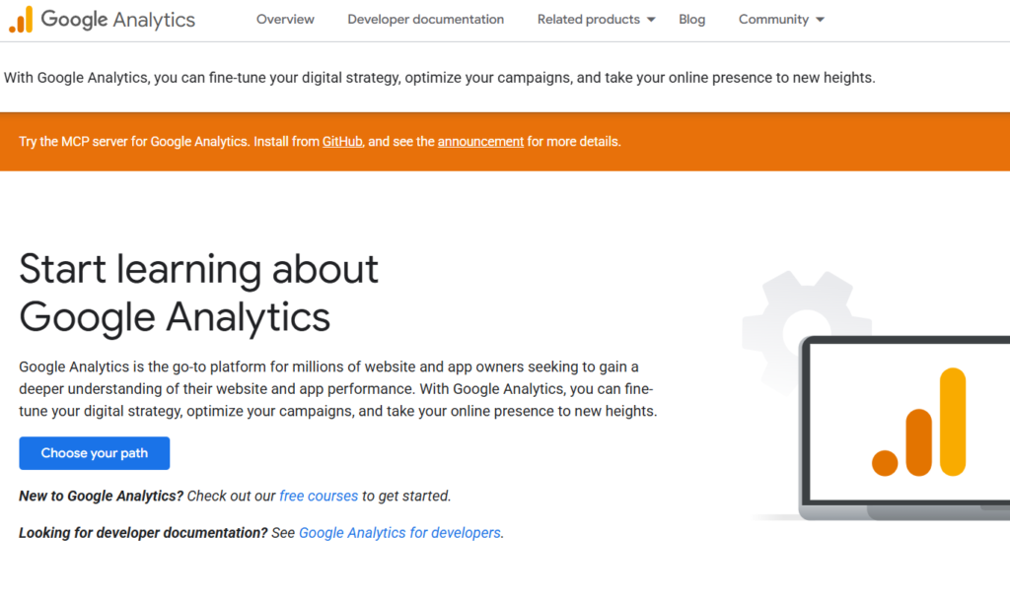The height and width of the screenshot is (599, 1010).
Task: Go to the Developer documentation tab
Action: tap(426, 20)
